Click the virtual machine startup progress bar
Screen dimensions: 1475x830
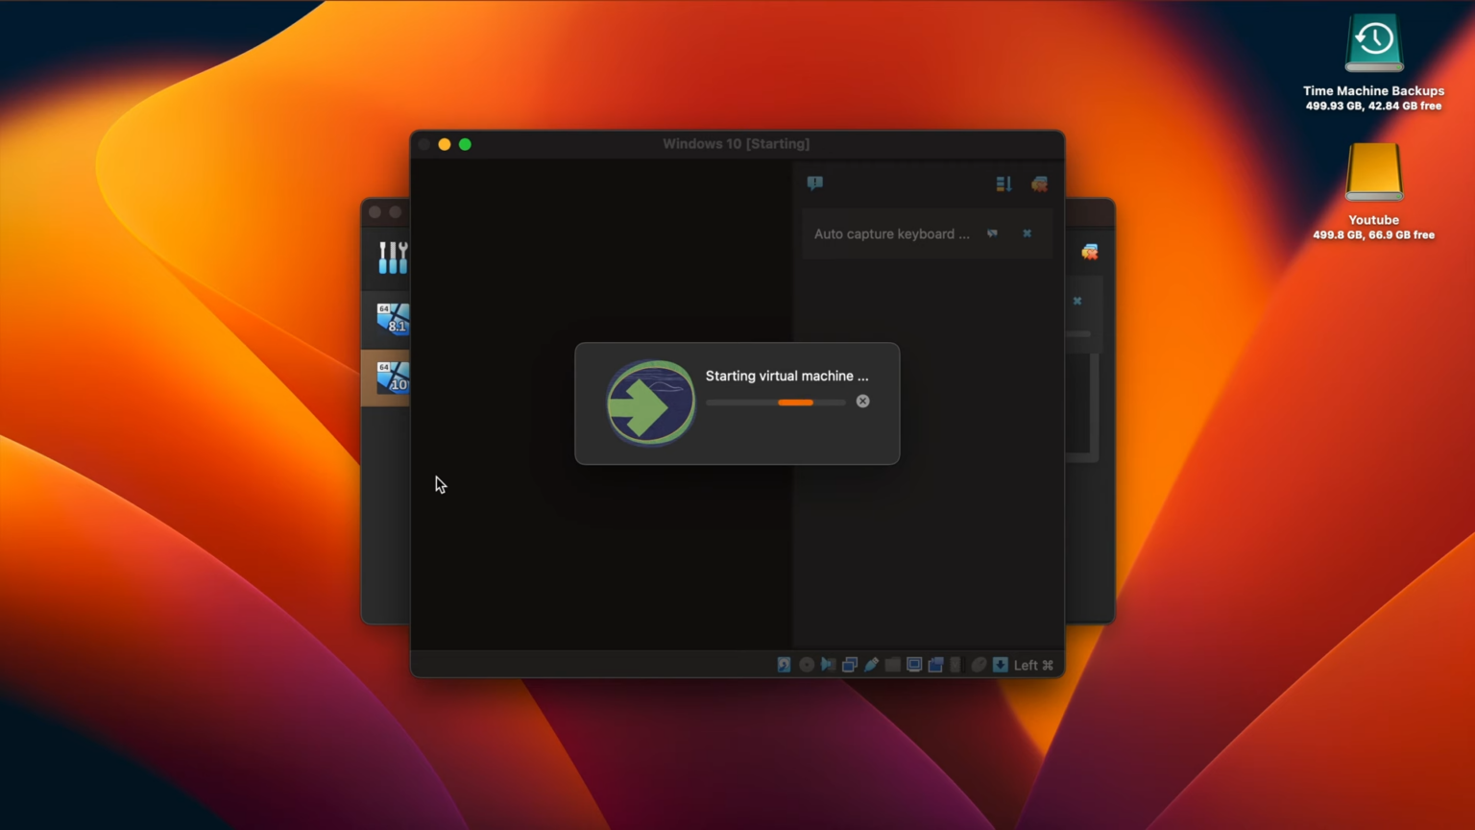tap(775, 403)
